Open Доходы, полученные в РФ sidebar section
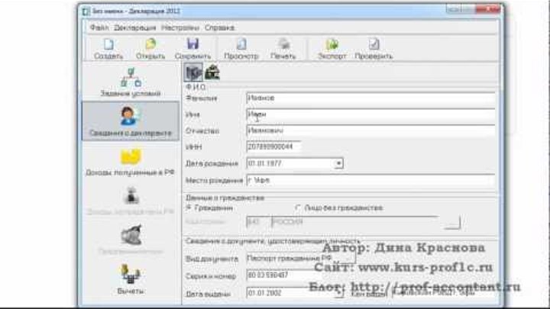Viewport: 550px width, 309px height. (x=131, y=162)
